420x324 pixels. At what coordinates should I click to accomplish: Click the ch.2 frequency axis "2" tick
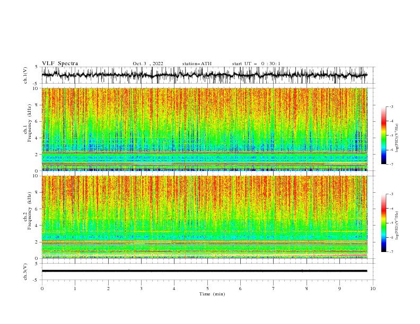coord(37,242)
